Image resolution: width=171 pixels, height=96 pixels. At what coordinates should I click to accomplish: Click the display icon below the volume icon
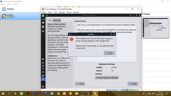click(x=43, y=63)
